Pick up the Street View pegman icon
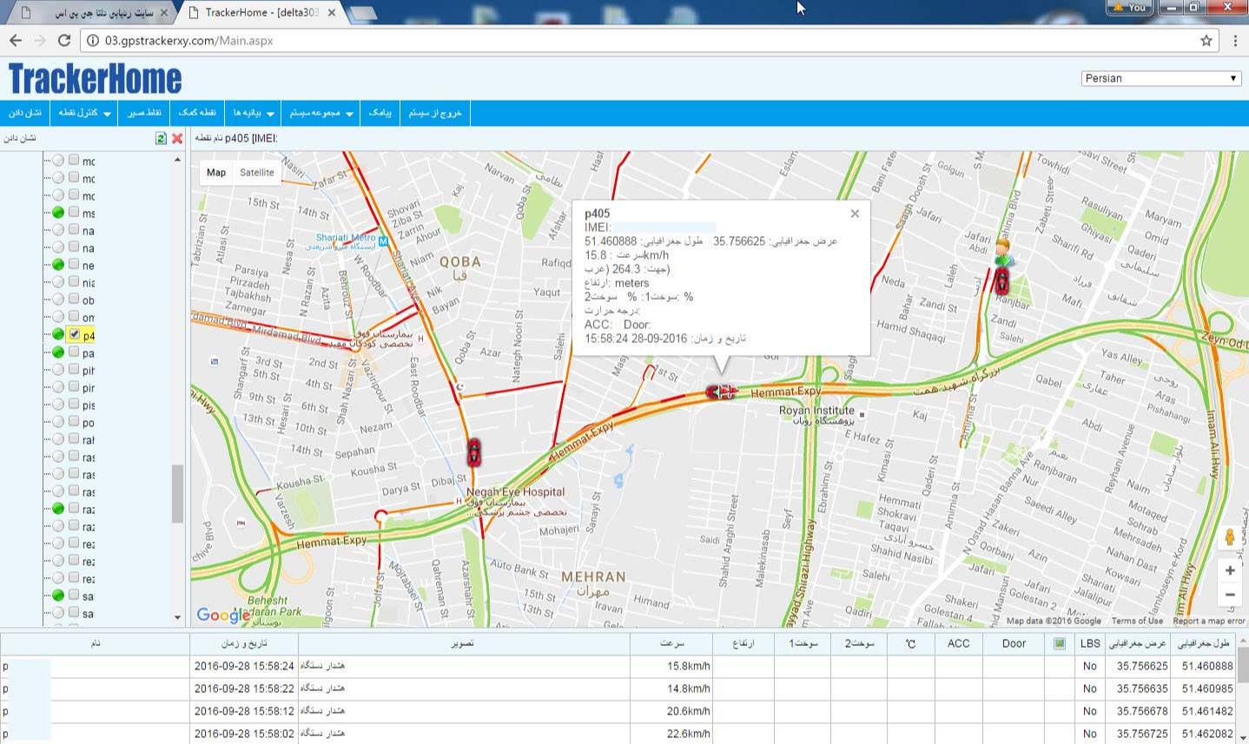Image resolution: width=1249 pixels, height=744 pixels. 1229,537
